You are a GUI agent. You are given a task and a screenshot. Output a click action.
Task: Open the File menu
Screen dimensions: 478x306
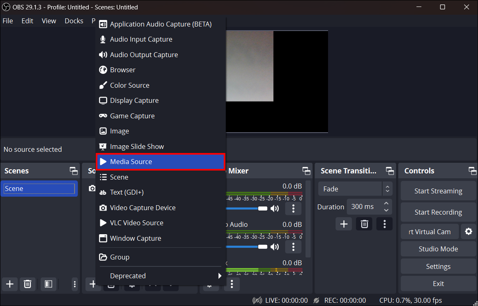click(x=8, y=21)
